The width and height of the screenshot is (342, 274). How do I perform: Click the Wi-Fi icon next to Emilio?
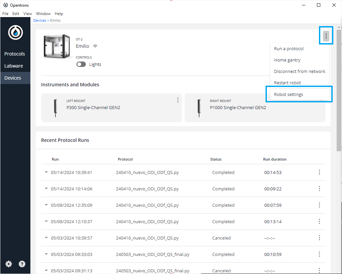point(95,46)
